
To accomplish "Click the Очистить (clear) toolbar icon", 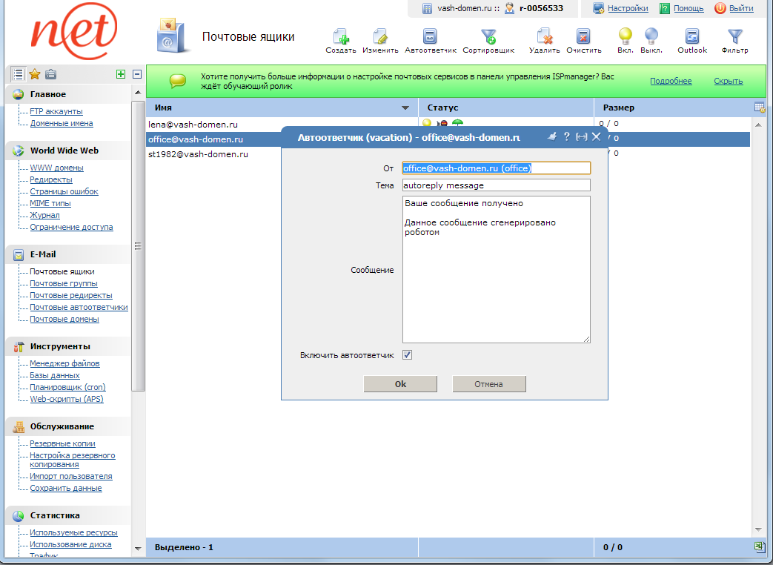I will pos(583,37).
